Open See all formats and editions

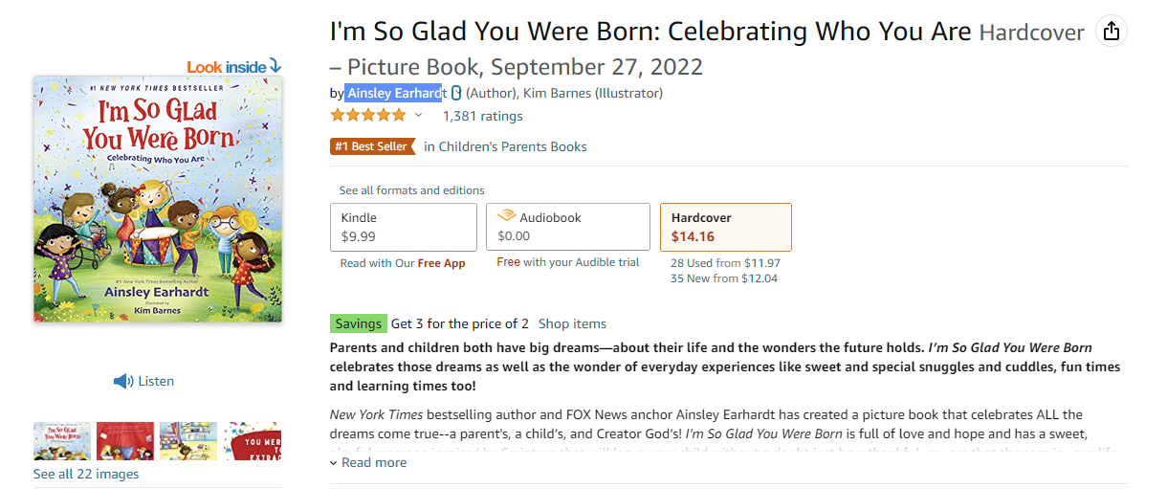coord(411,190)
